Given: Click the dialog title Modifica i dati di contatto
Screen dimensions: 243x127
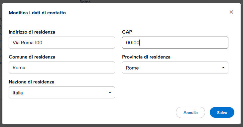Looking at the screenshot, I should click(x=37, y=13).
